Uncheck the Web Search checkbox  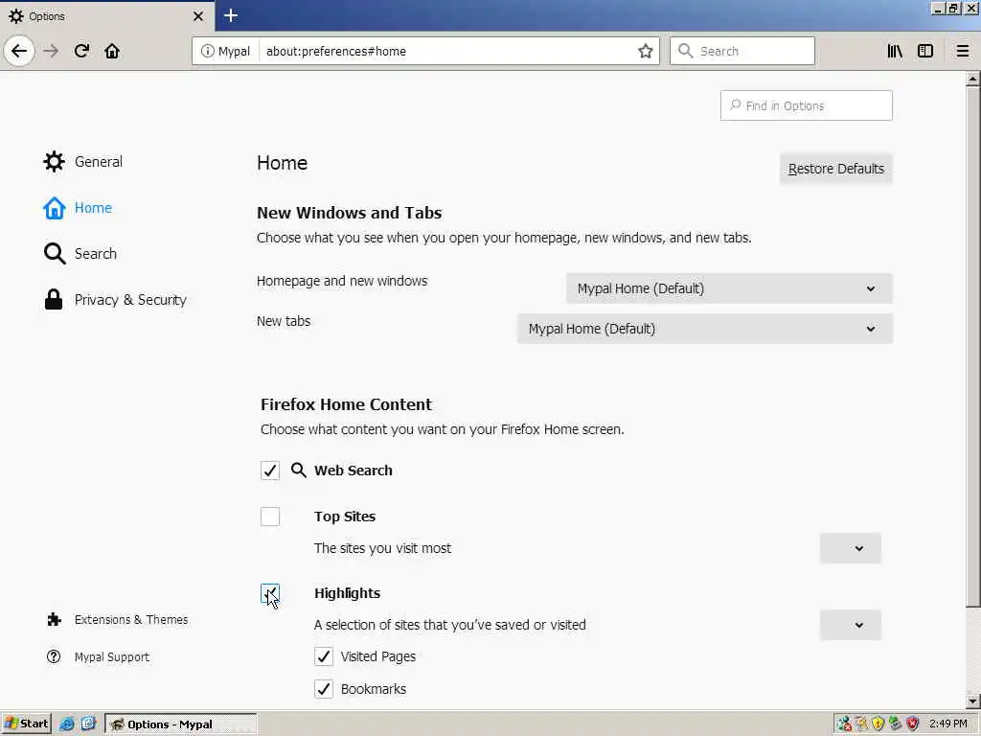point(270,470)
